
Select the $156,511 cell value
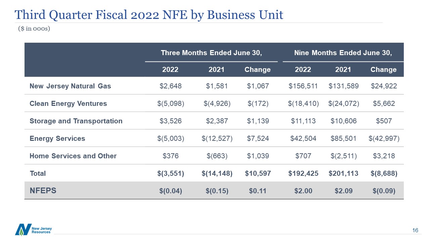click(x=303, y=86)
